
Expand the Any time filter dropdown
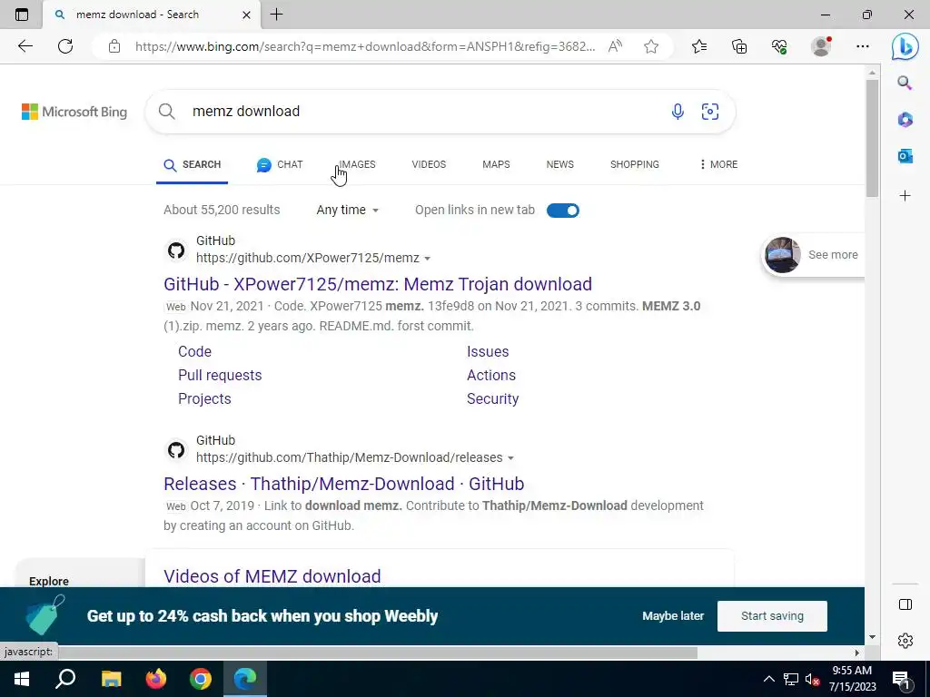tap(348, 210)
